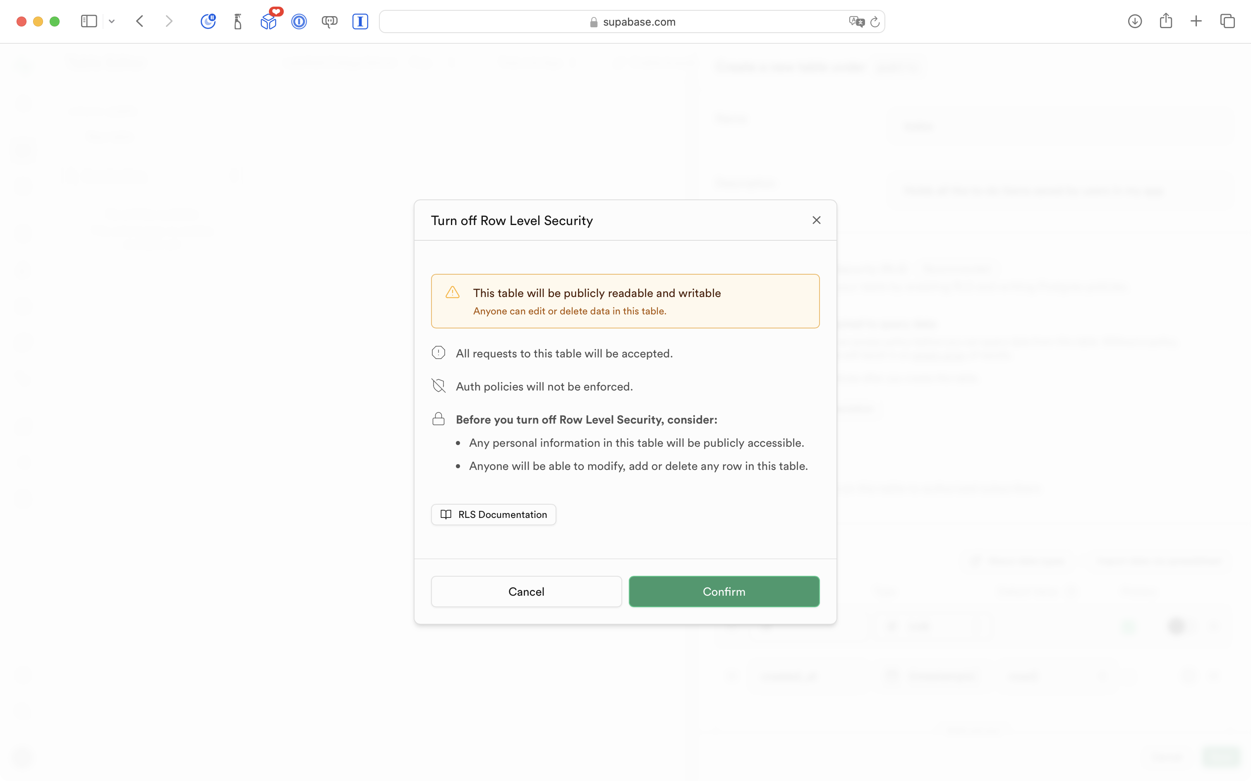Expand the sidebar dropdown chevron
Viewport: 1251px width, 781px height.
112,22
